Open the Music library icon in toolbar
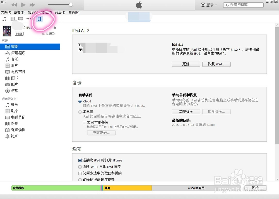 coord(4,19)
